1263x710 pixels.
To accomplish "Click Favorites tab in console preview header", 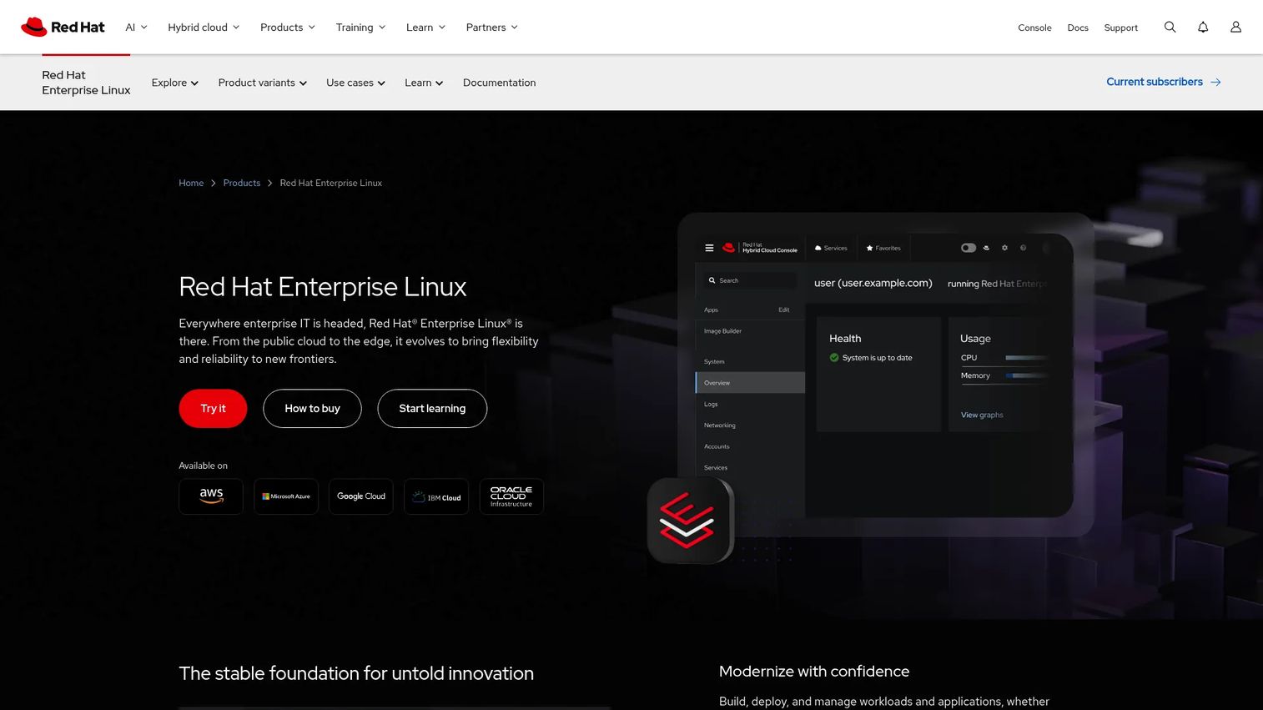I will coord(883,248).
